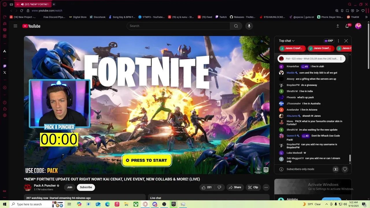Screen dimensions: 370x208
Task: Open X (Twitter) in Opera sidebar
Action: pyautogui.click(x=5, y=73)
